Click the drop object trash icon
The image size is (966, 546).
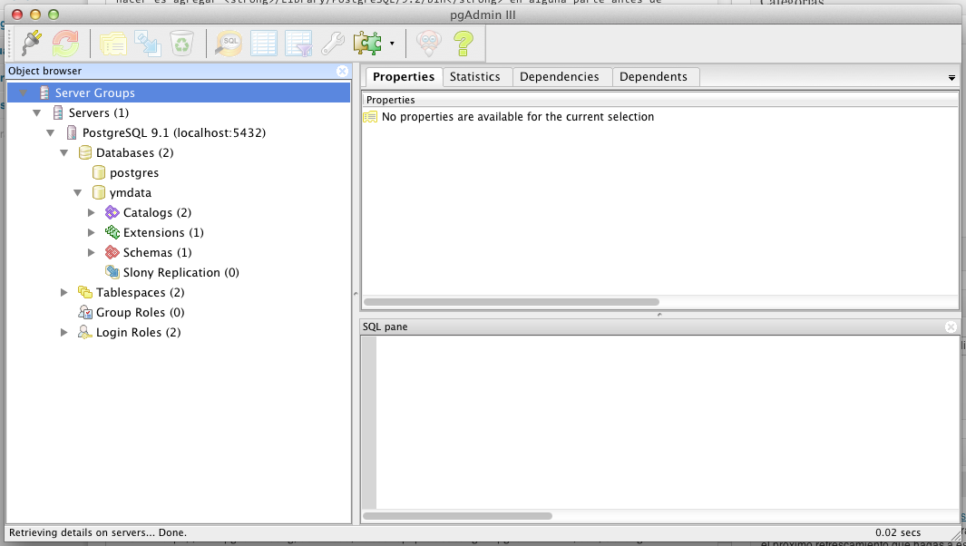[181, 43]
